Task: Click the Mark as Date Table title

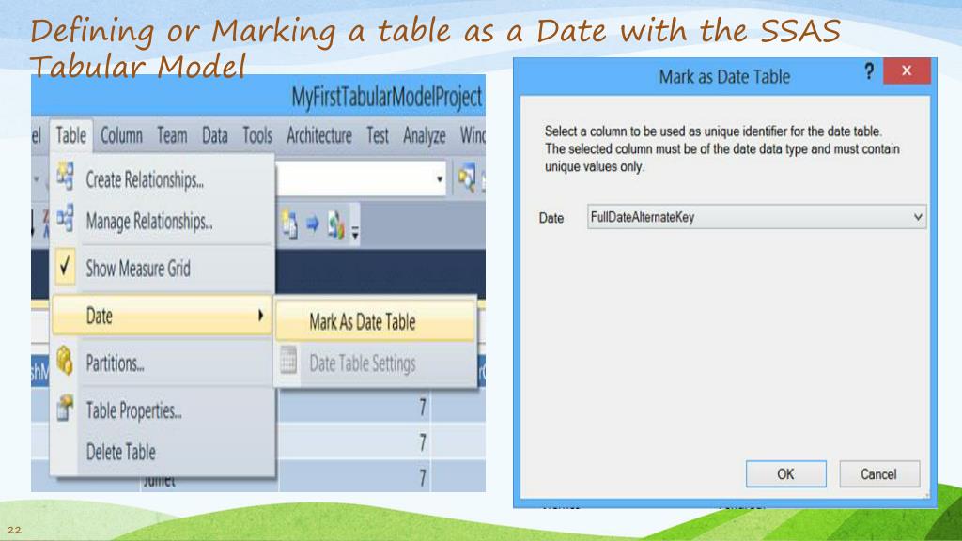Action: tap(724, 77)
